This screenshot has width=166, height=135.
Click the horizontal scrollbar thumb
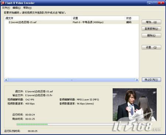72,80
